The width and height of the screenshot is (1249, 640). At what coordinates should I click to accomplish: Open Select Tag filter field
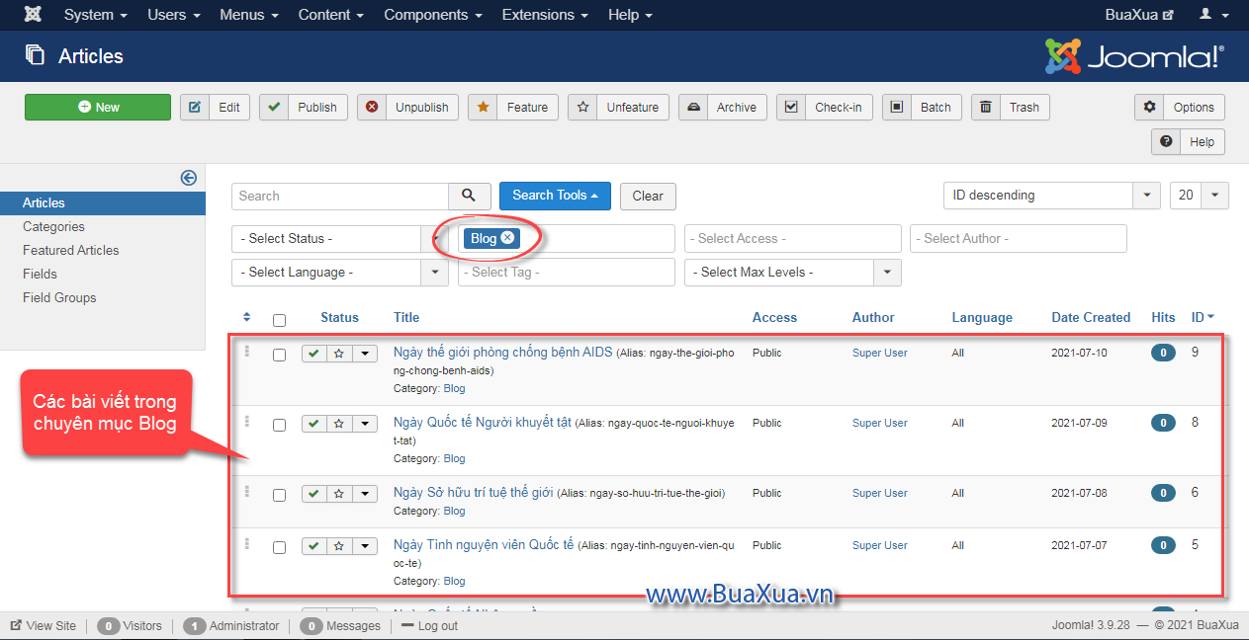(567, 273)
